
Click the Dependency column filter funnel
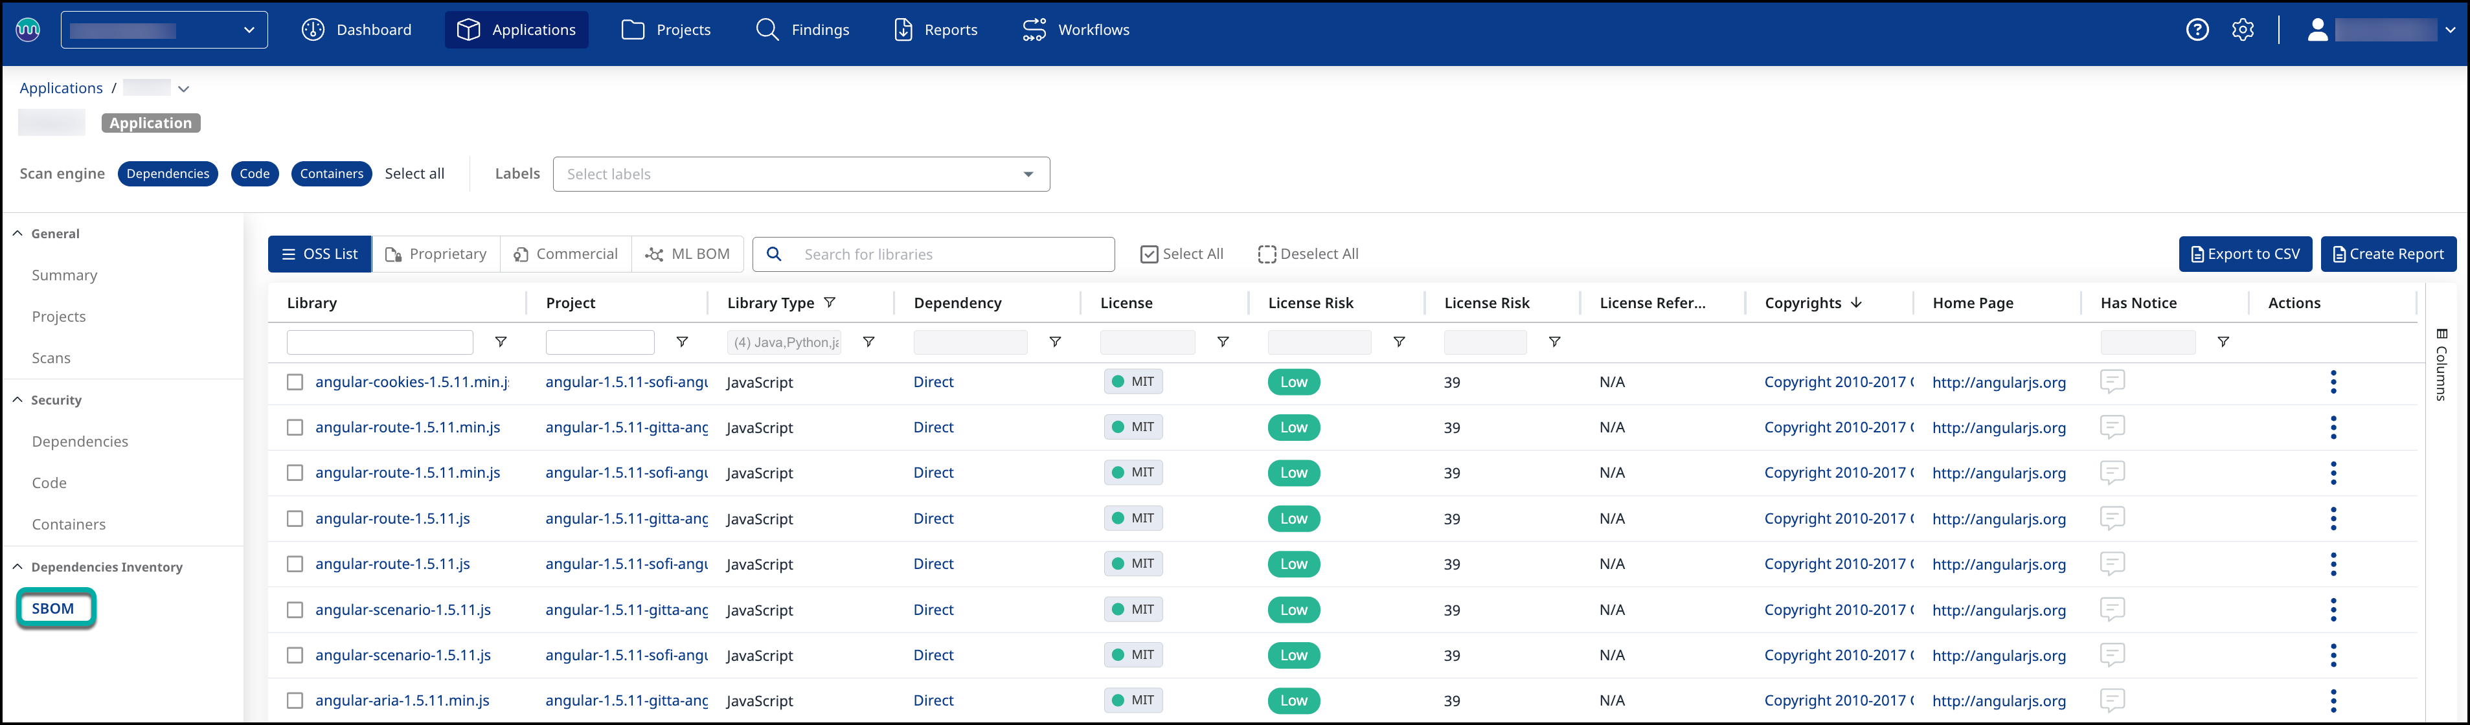click(x=1055, y=341)
